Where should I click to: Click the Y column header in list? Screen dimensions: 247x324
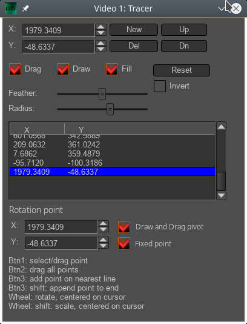click(140, 129)
